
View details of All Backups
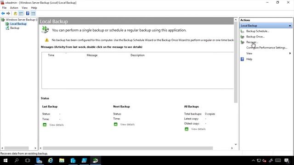coord(198,129)
